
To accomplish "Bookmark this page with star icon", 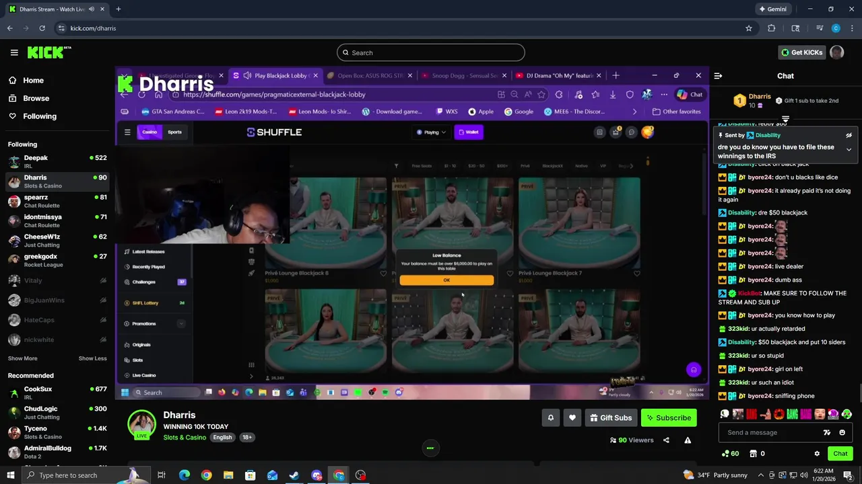I will [x=748, y=28].
